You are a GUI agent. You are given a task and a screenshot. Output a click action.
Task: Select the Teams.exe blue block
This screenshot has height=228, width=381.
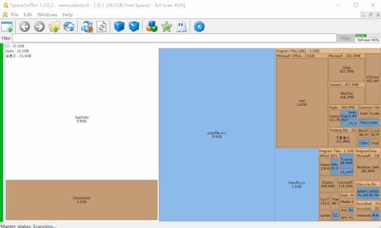(x=369, y=122)
